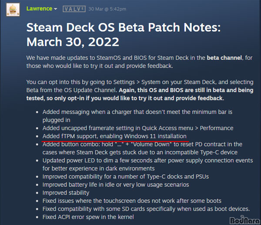Click the 30 Mar @ 5:42pm timestamp

pos(107,9)
